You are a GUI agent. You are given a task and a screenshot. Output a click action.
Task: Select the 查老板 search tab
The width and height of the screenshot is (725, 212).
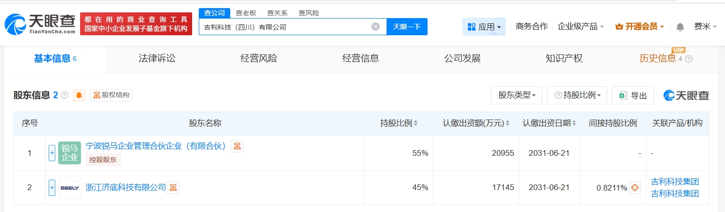pos(246,13)
